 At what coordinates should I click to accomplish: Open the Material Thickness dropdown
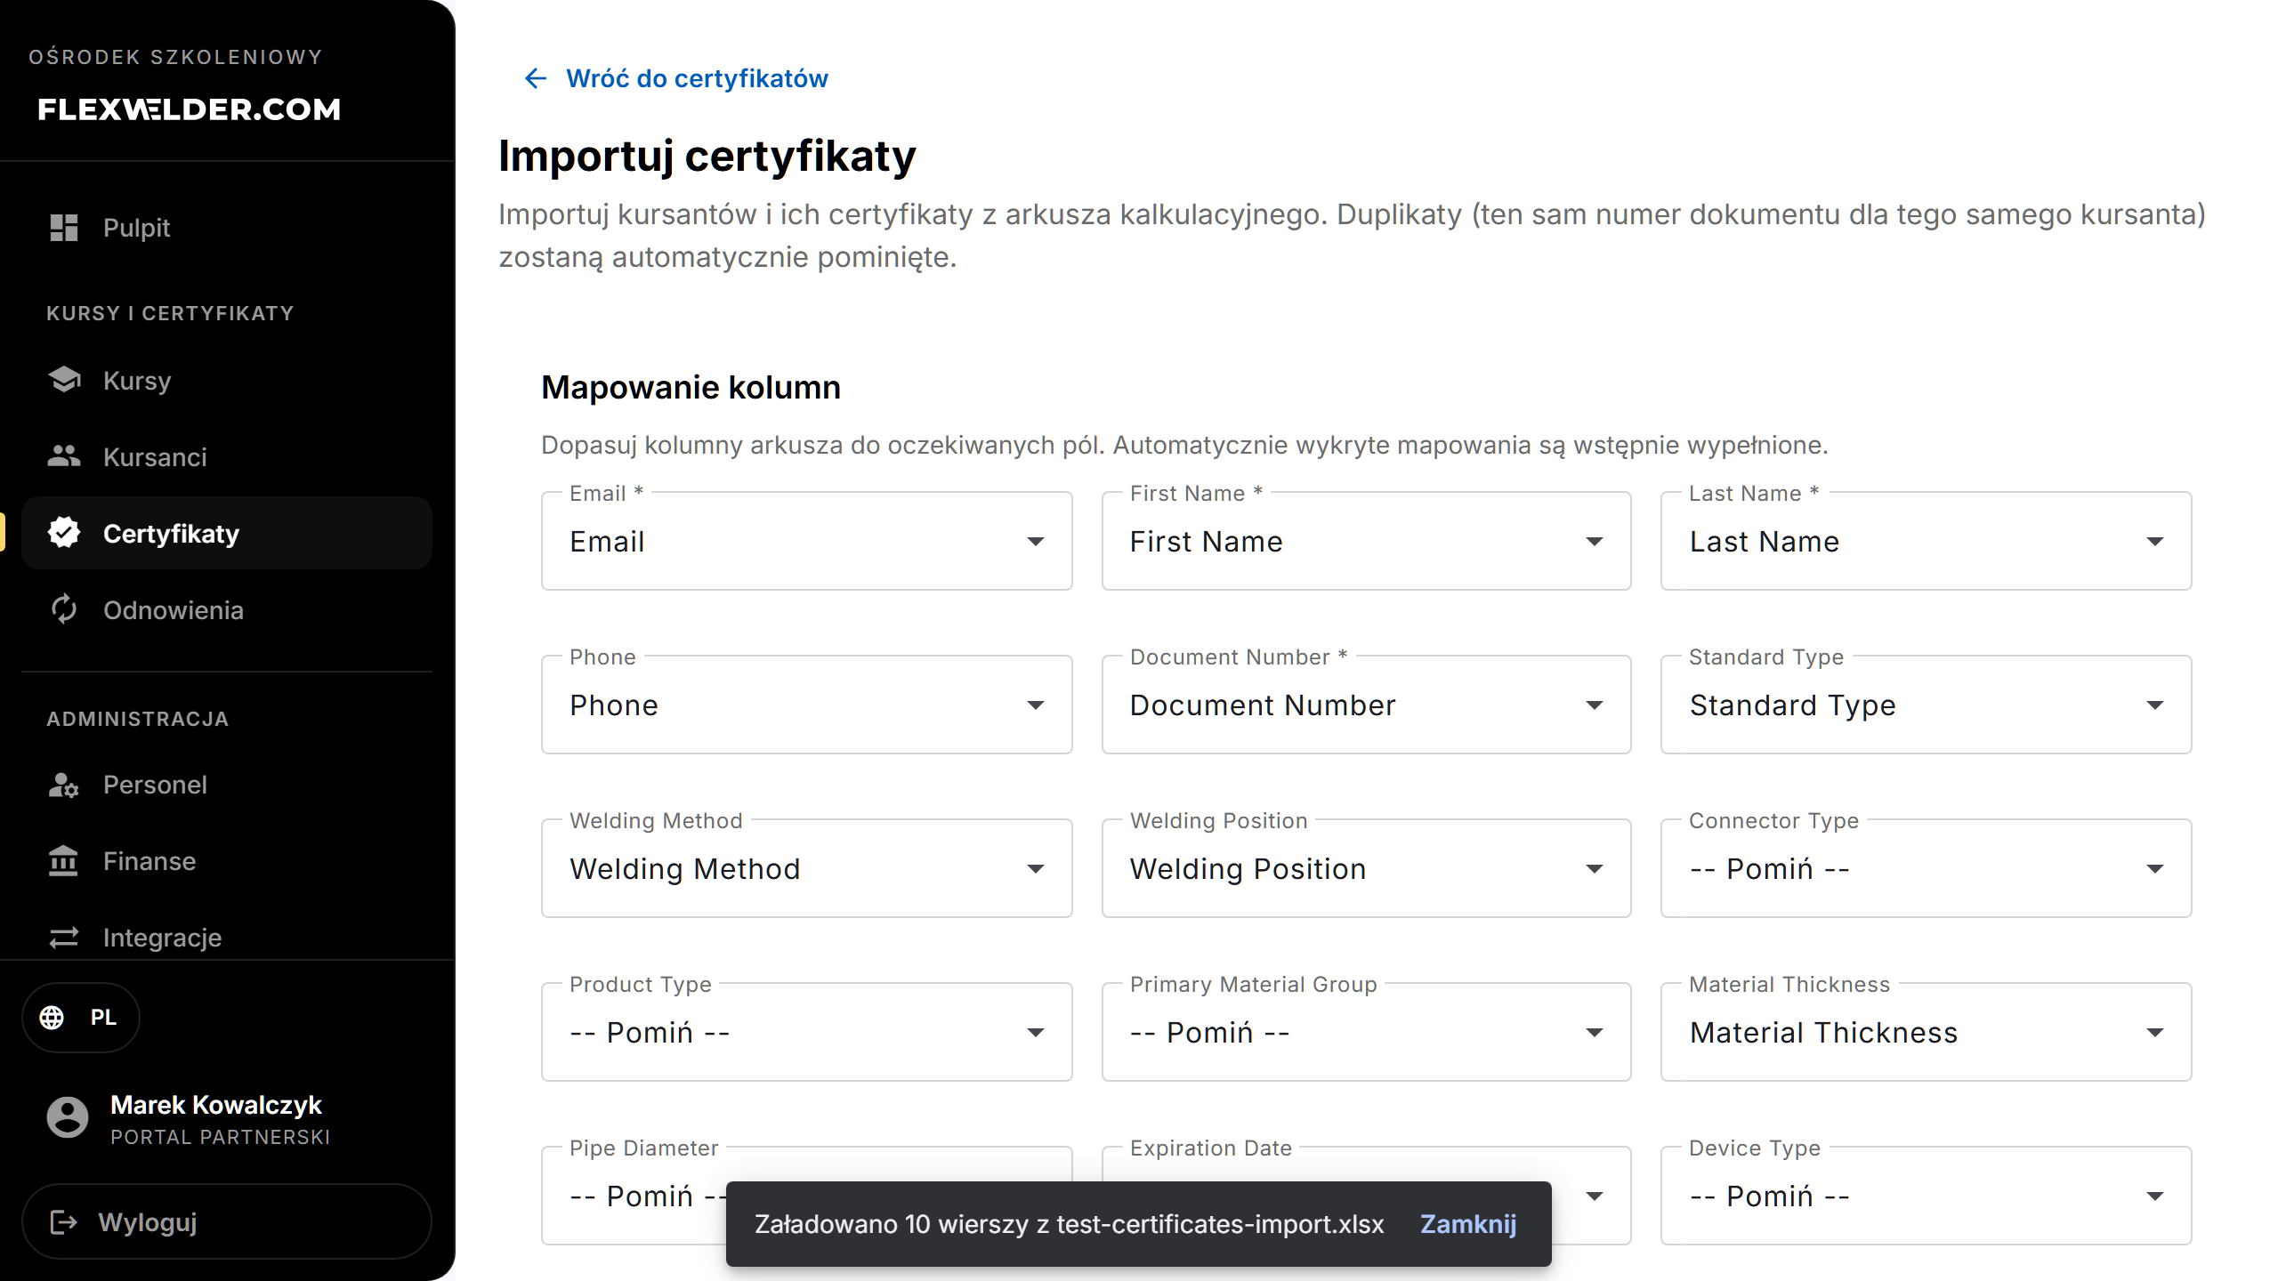[x=1926, y=1032]
